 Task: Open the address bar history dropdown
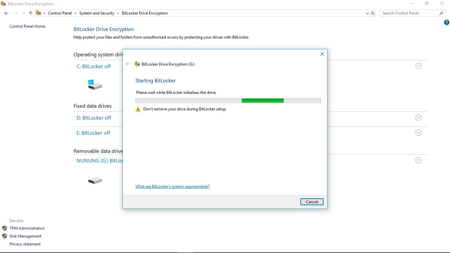pyautogui.click(x=367, y=13)
